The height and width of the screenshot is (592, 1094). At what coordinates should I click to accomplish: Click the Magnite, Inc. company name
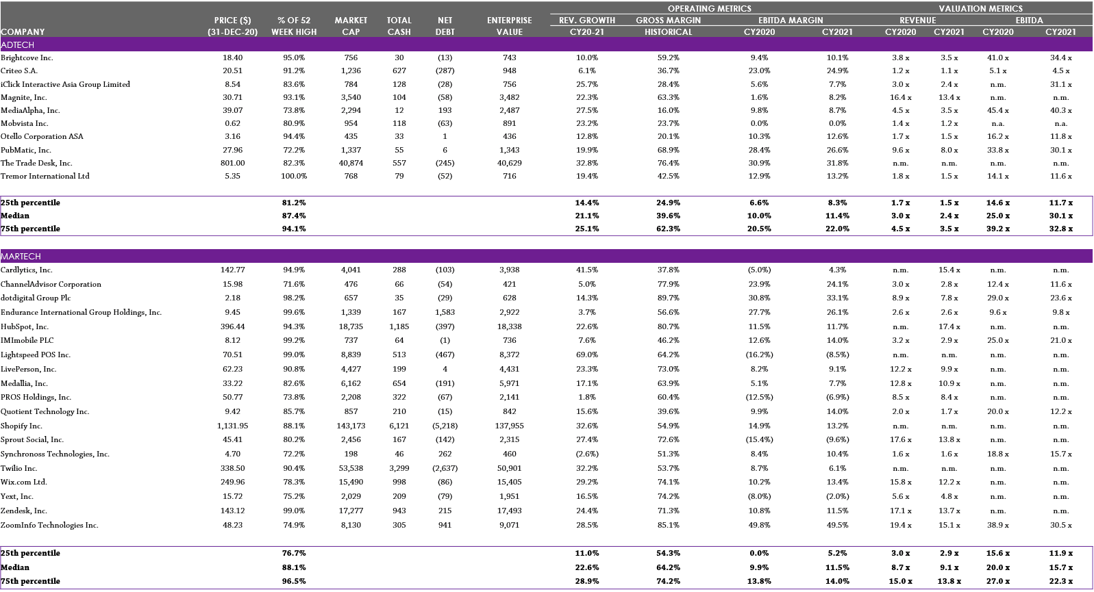(x=24, y=97)
